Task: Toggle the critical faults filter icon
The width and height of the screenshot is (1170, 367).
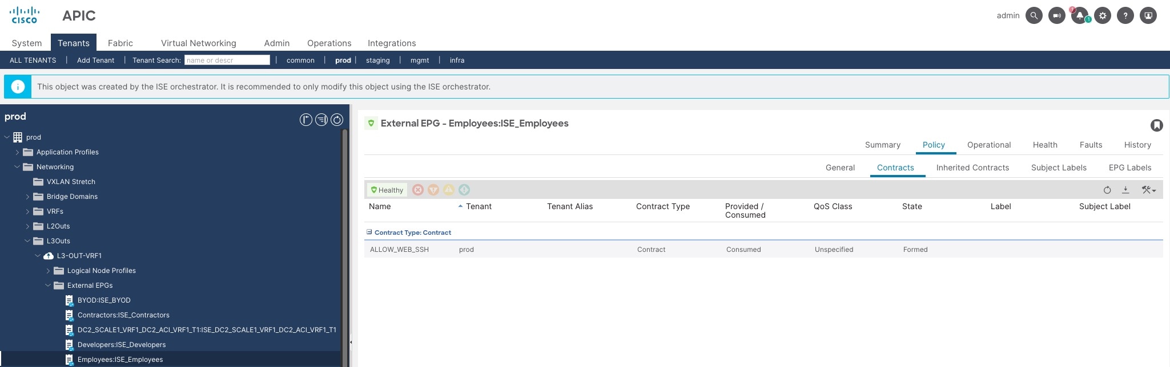Action: pyautogui.click(x=418, y=190)
